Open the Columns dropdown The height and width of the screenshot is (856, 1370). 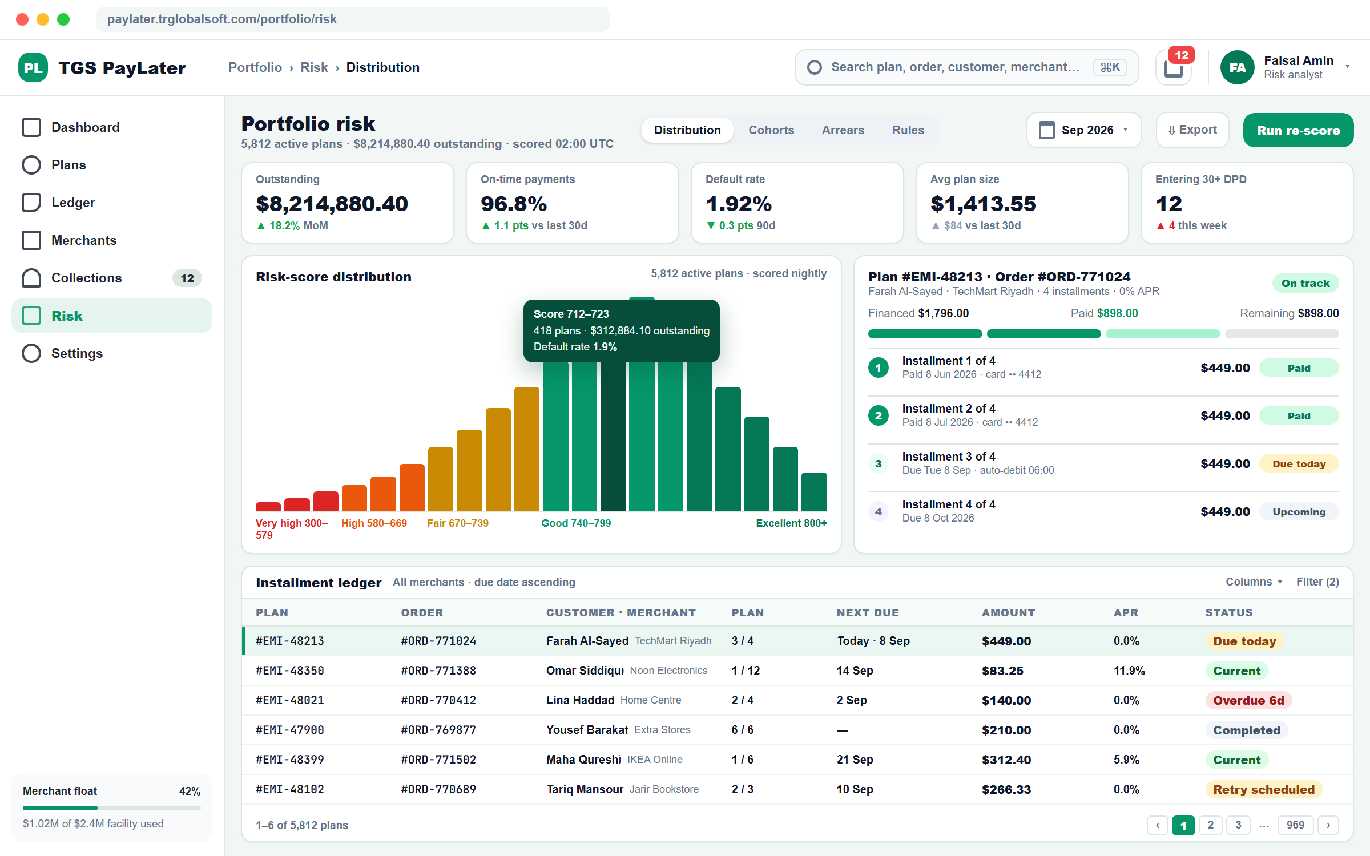coord(1254,582)
